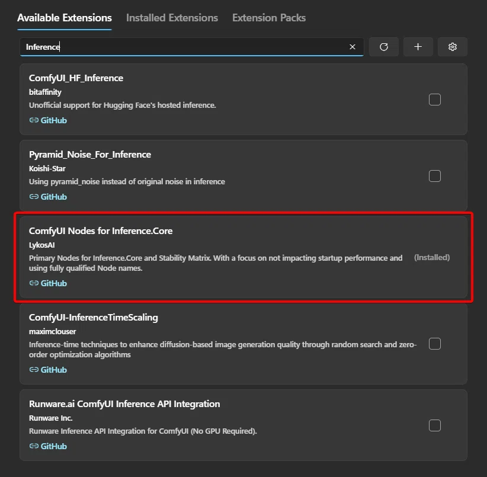
Task: Open GitHub link for ComfyUI-InferenceTimeScaling
Action: pos(48,370)
